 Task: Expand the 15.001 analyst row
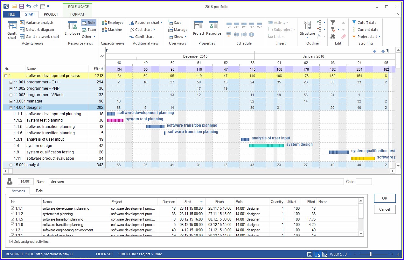[11, 165]
